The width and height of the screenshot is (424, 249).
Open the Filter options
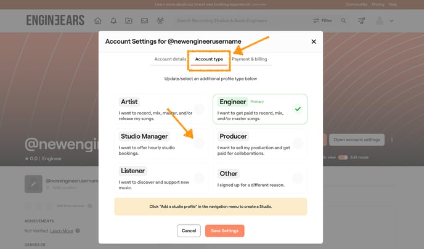[322, 21]
